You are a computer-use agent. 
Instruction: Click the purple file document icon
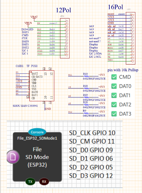(13, 157)
